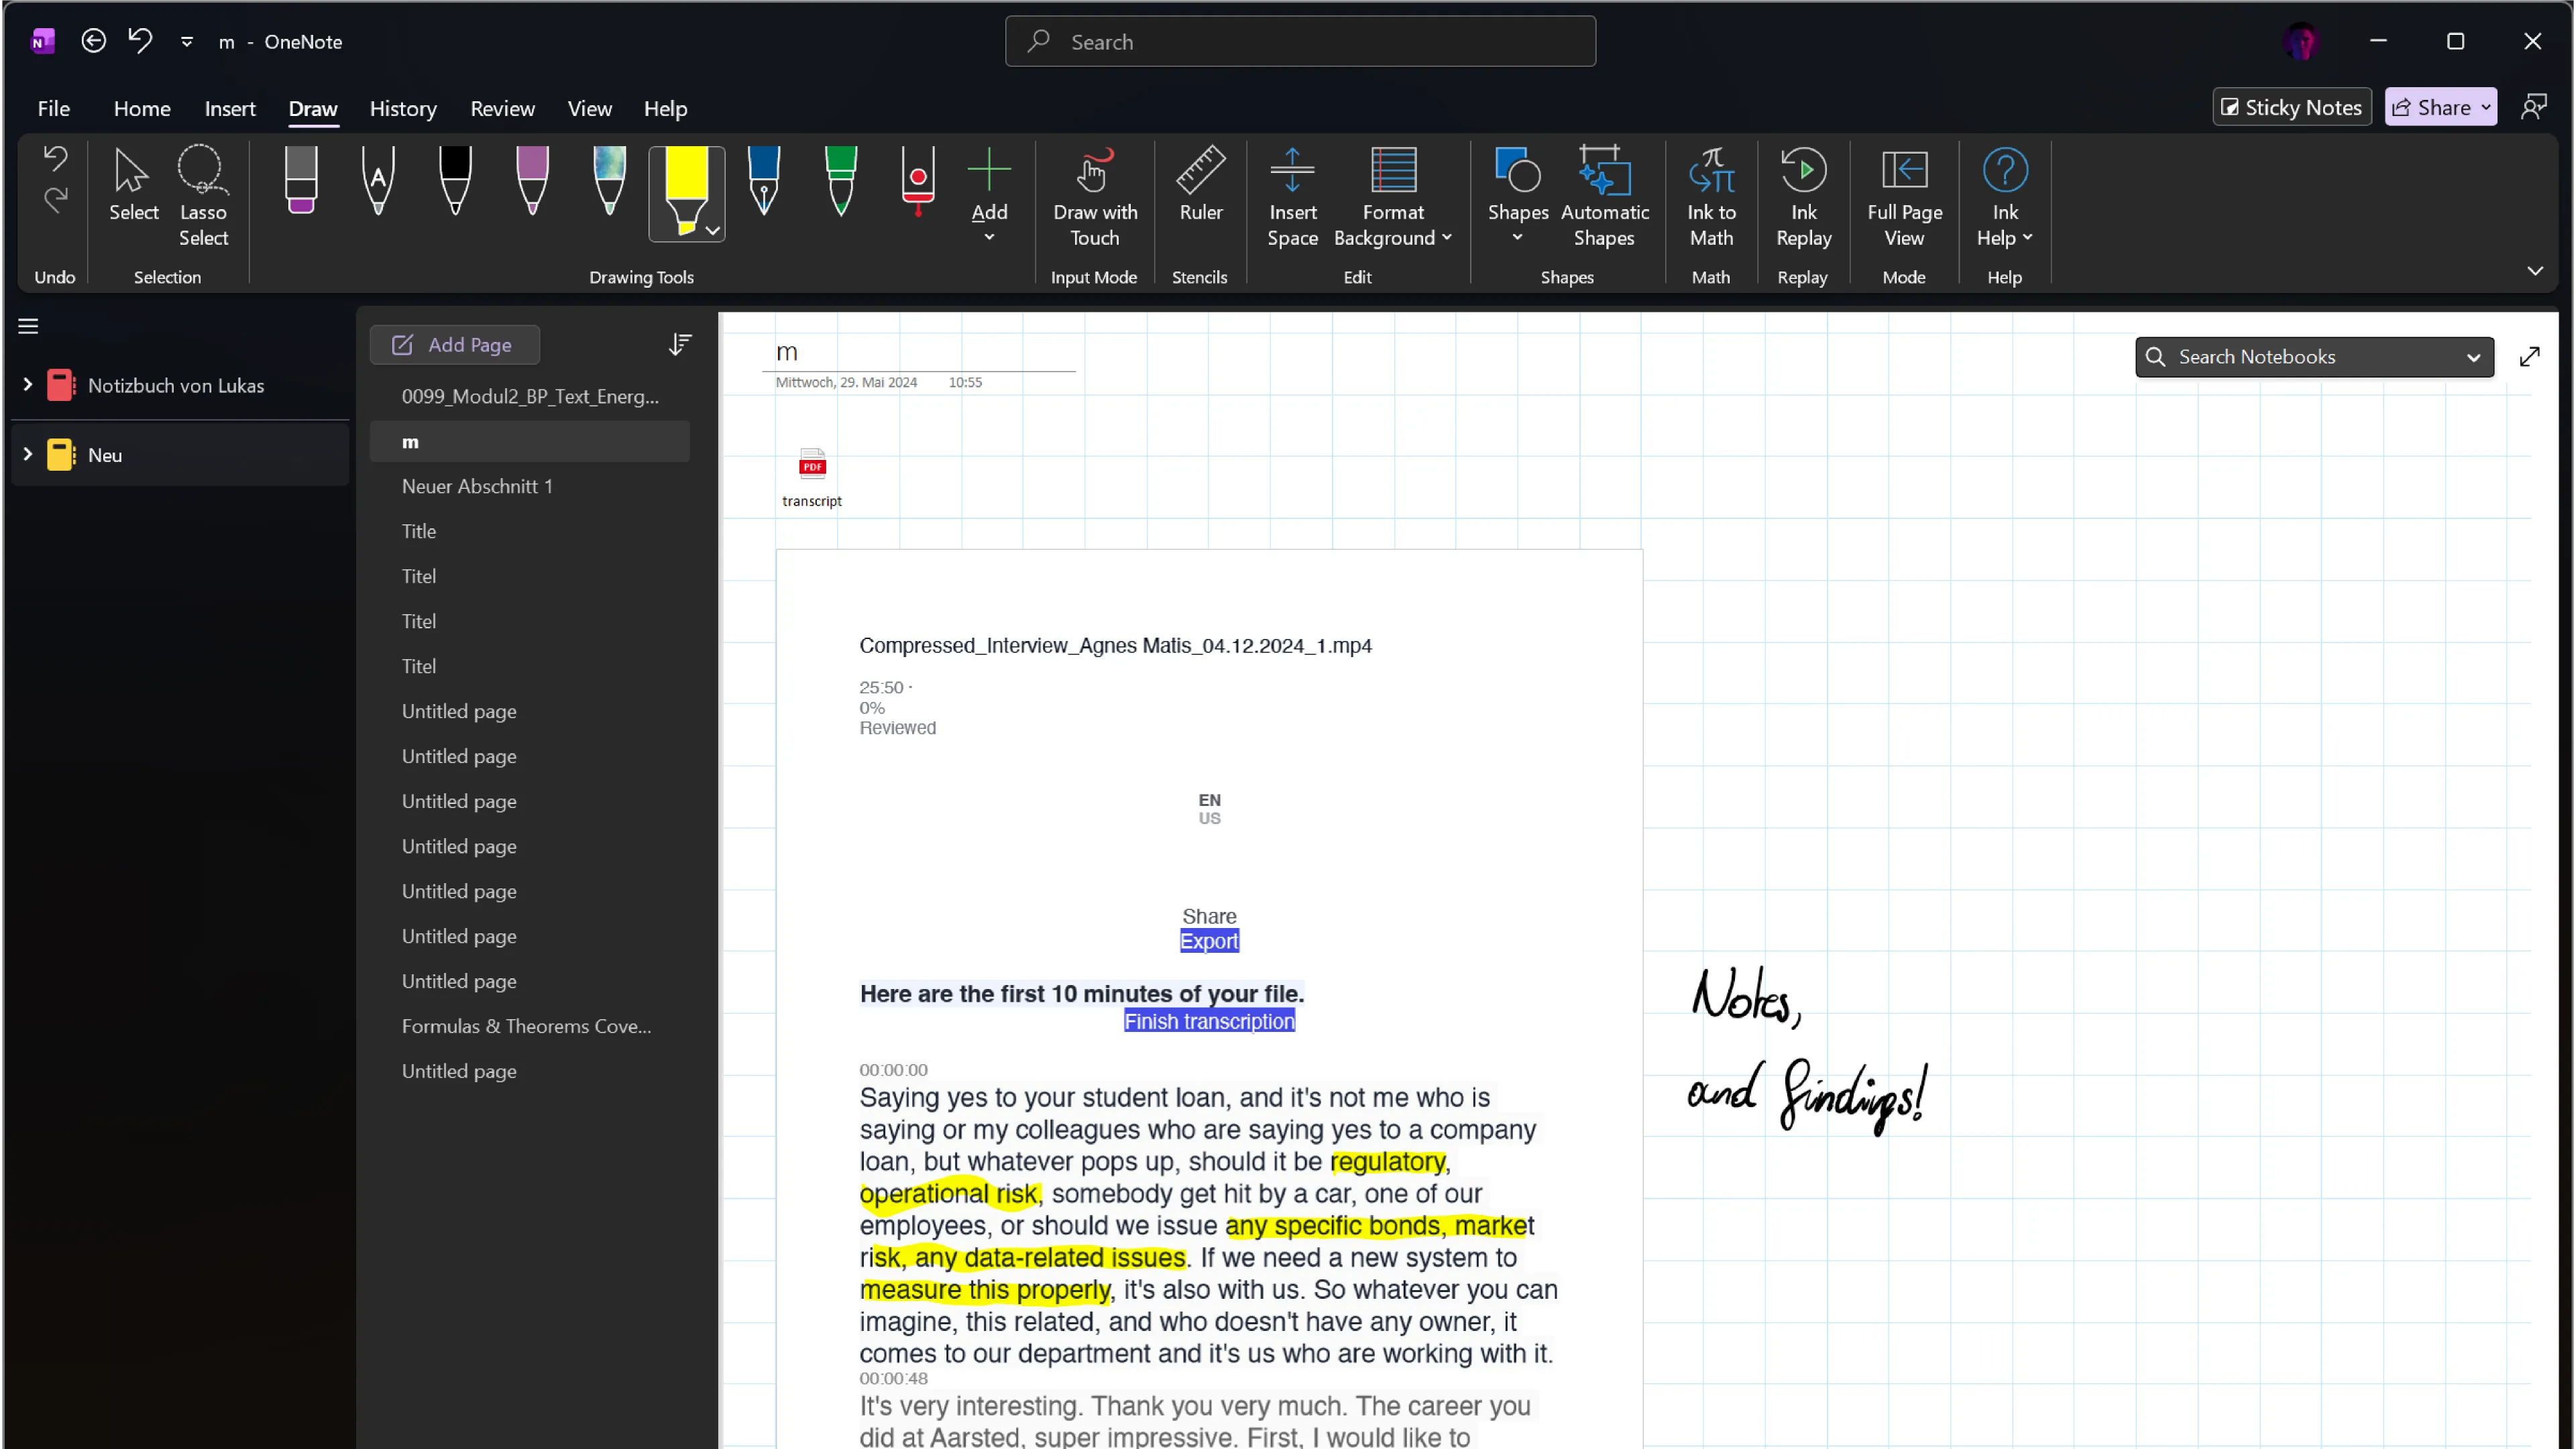The image size is (2576, 1449).
Task: Click the page title m
Action: click(x=787, y=352)
